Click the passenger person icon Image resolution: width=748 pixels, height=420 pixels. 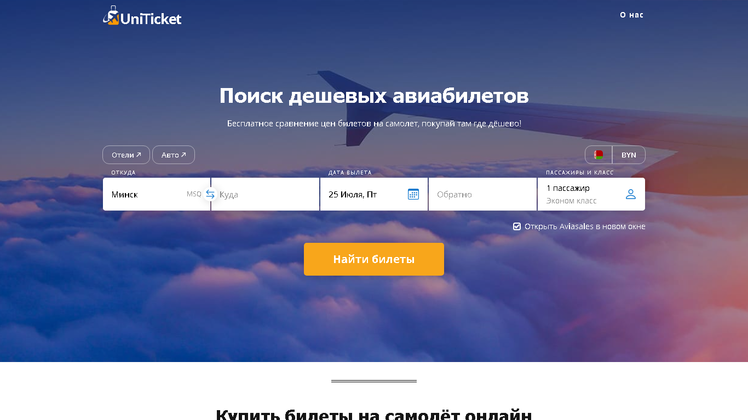[631, 194]
